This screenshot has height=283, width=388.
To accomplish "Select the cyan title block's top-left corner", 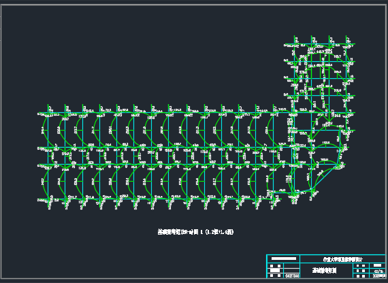I will [267, 255].
